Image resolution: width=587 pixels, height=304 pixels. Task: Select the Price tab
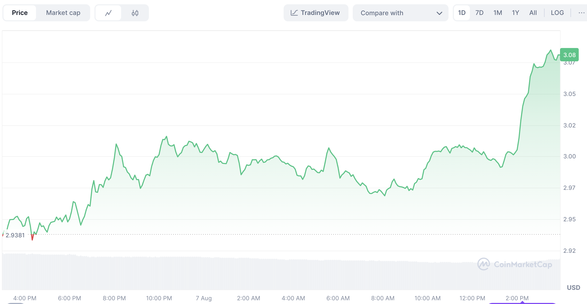pyautogui.click(x=20, y=13)
